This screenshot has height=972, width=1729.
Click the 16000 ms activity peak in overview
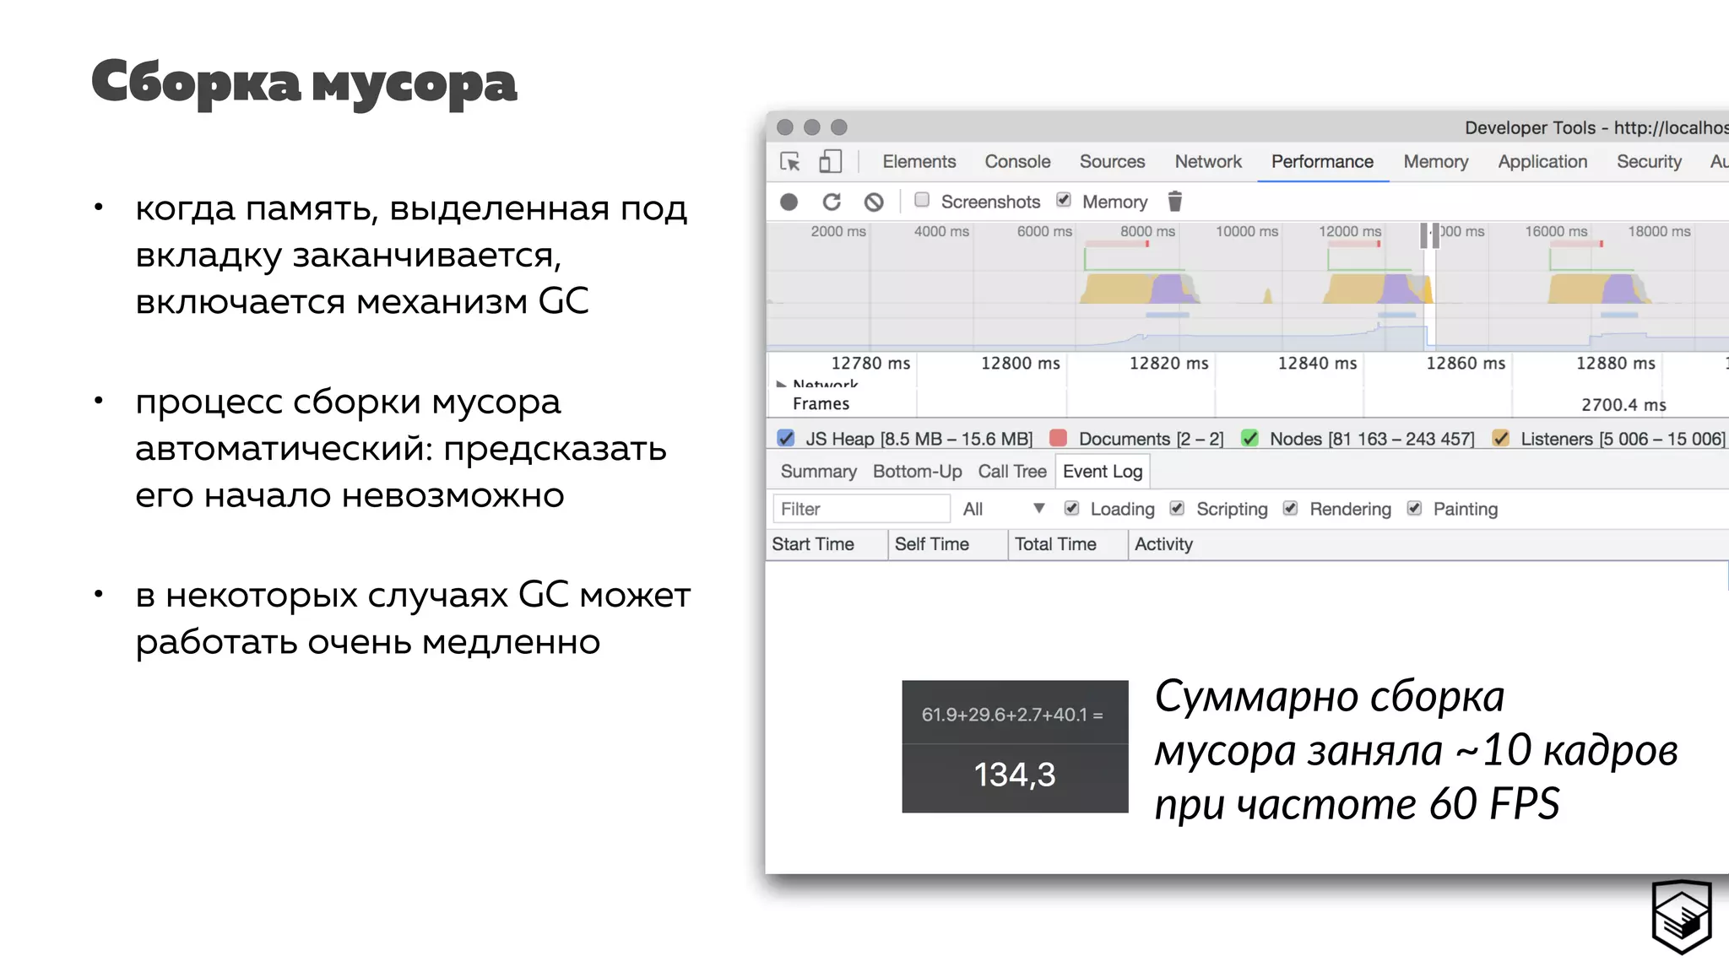coord(1600,288)
